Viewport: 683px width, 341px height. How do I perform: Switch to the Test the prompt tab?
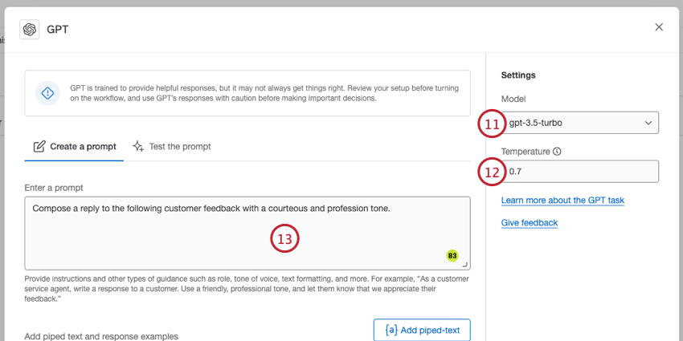point(172,147)
